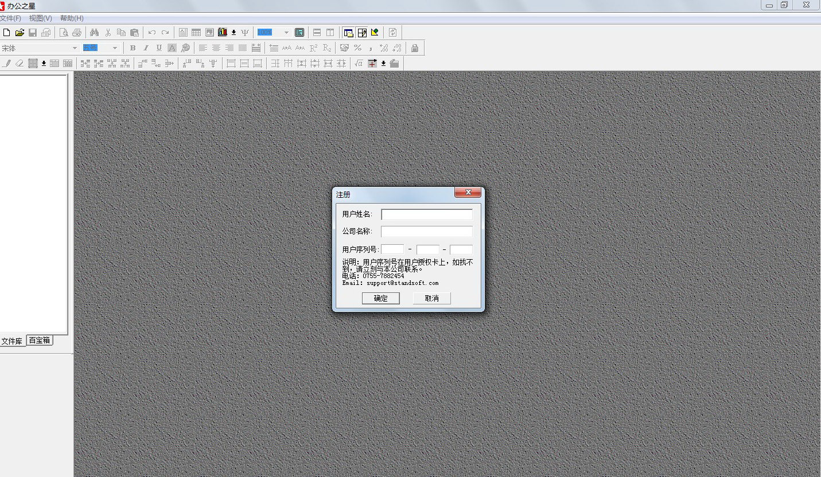Click the refresh page icon on first toolbar
Image resolution: width=821 pixels, height=477 pixels.
(392, 32)
